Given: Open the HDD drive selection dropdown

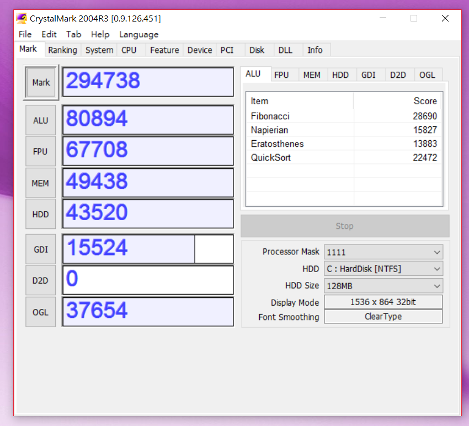Looking at the screenshot, I should [383, 269].
